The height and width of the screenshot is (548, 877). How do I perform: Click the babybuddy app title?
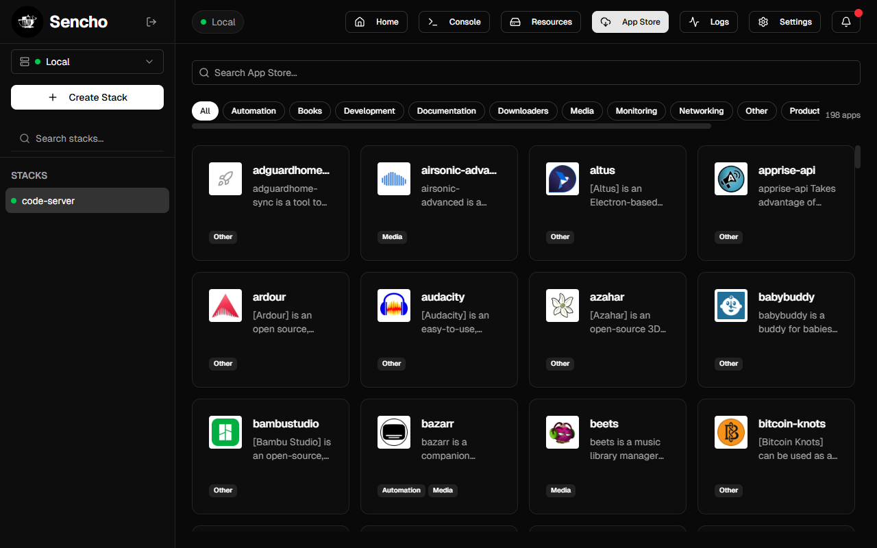pos(787,297)
